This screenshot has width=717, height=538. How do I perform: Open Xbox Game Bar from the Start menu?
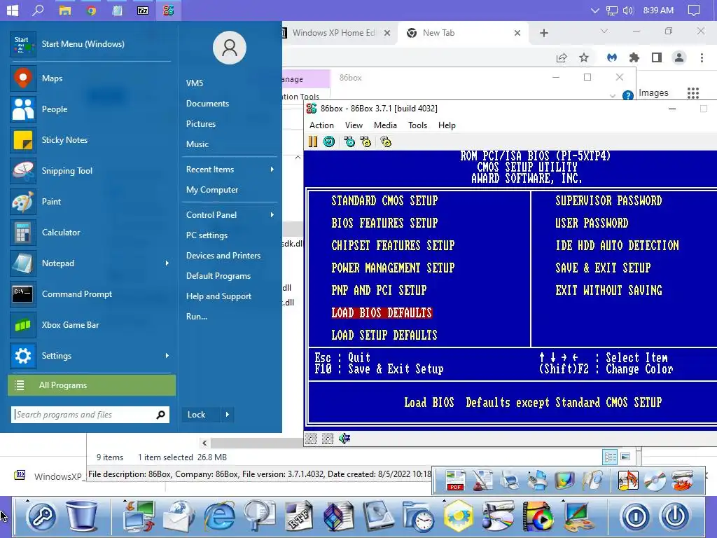coord(90,325)
